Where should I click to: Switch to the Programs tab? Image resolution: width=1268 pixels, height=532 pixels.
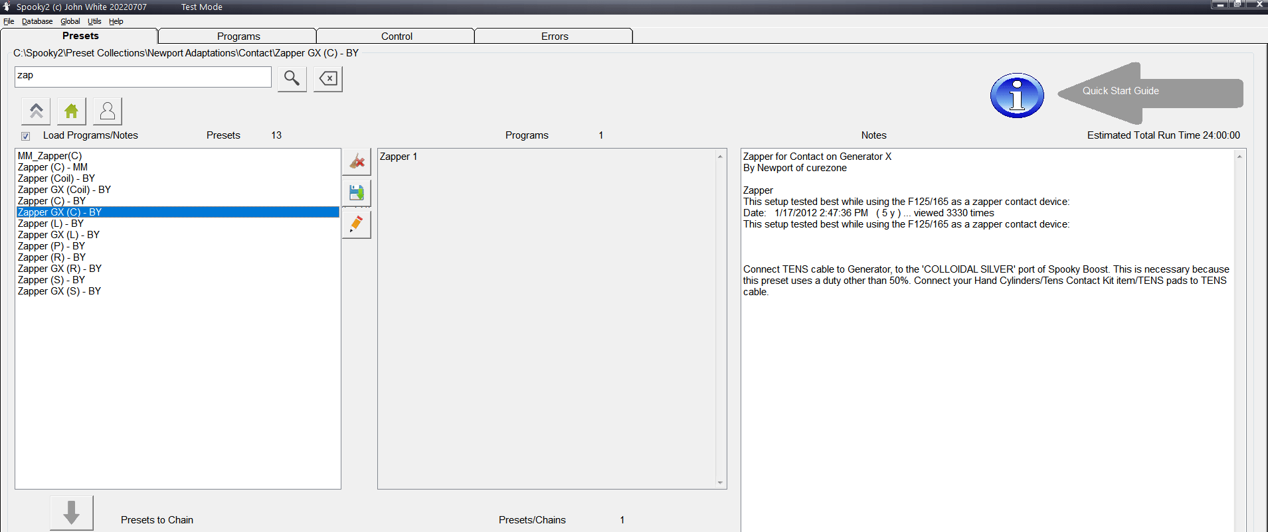(x=238, y=36)
